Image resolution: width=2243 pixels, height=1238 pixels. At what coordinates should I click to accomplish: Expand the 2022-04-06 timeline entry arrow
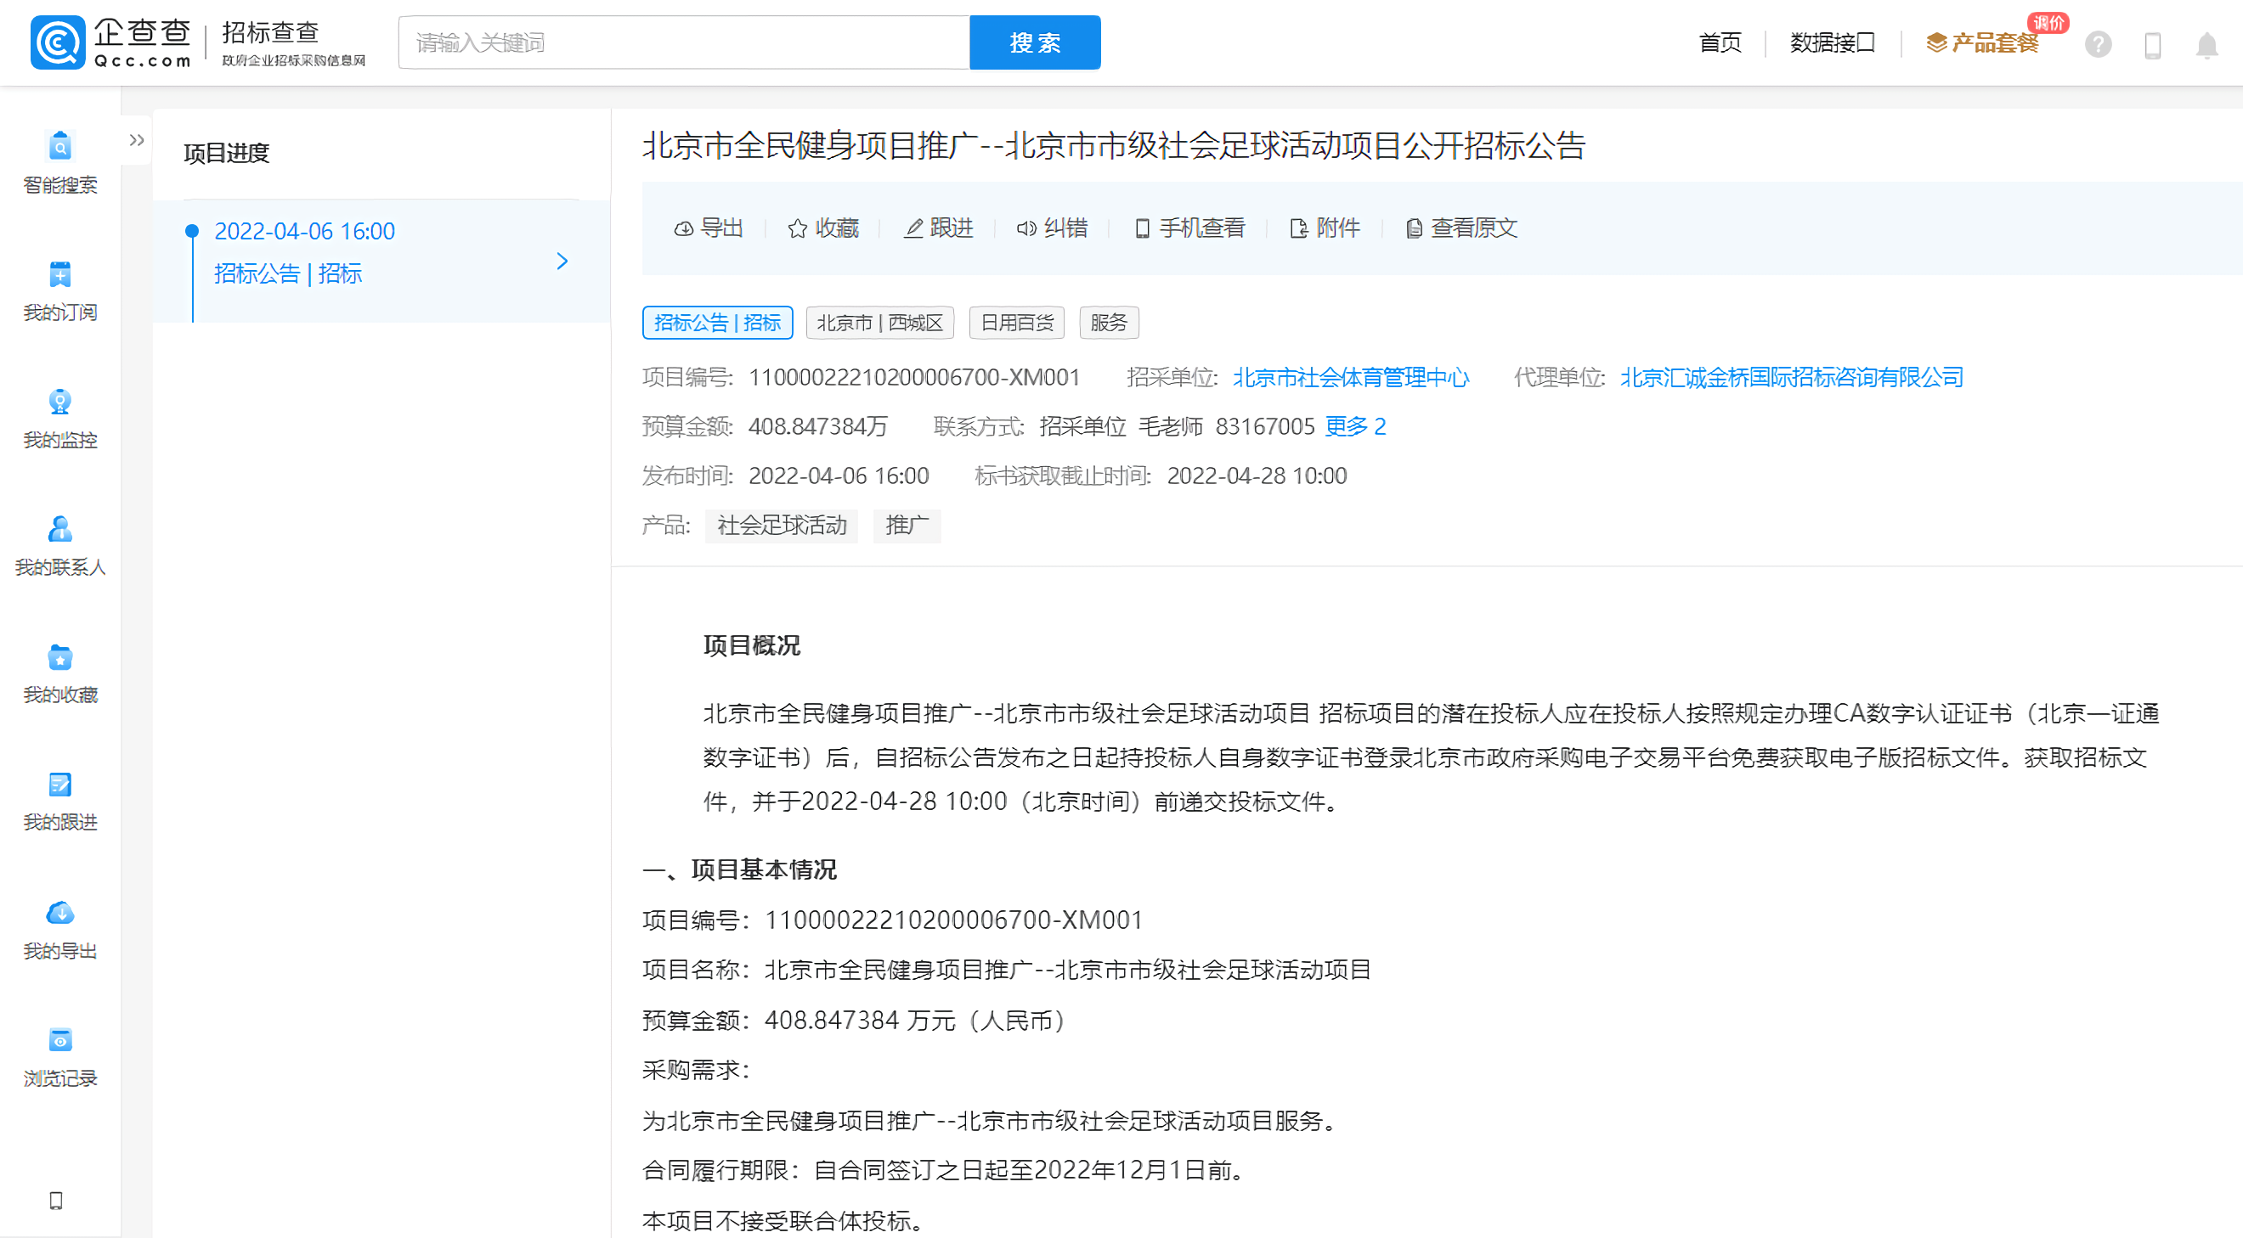pos(562,261)
